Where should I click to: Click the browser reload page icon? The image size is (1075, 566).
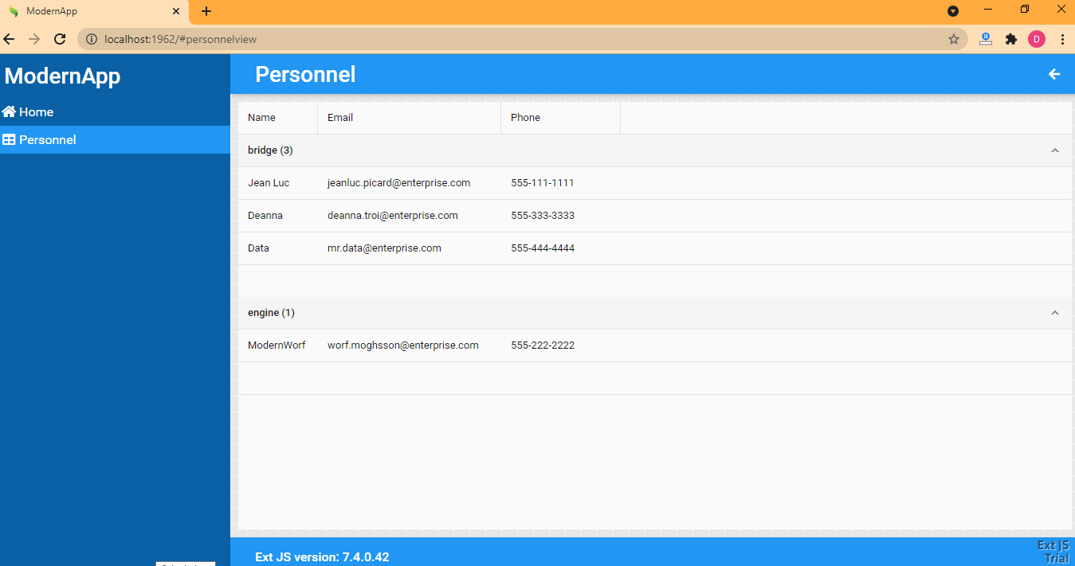click(x=60, y=39)
